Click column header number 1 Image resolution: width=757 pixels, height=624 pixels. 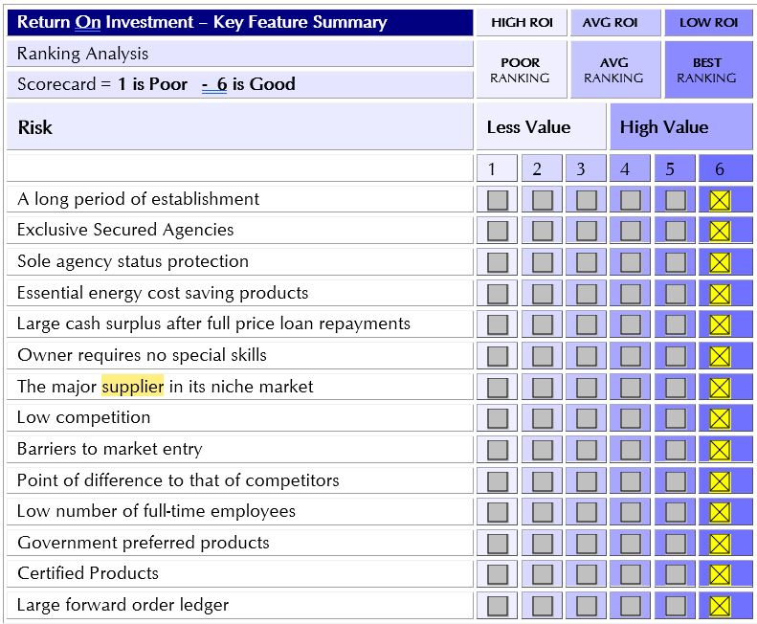(497, 168)
